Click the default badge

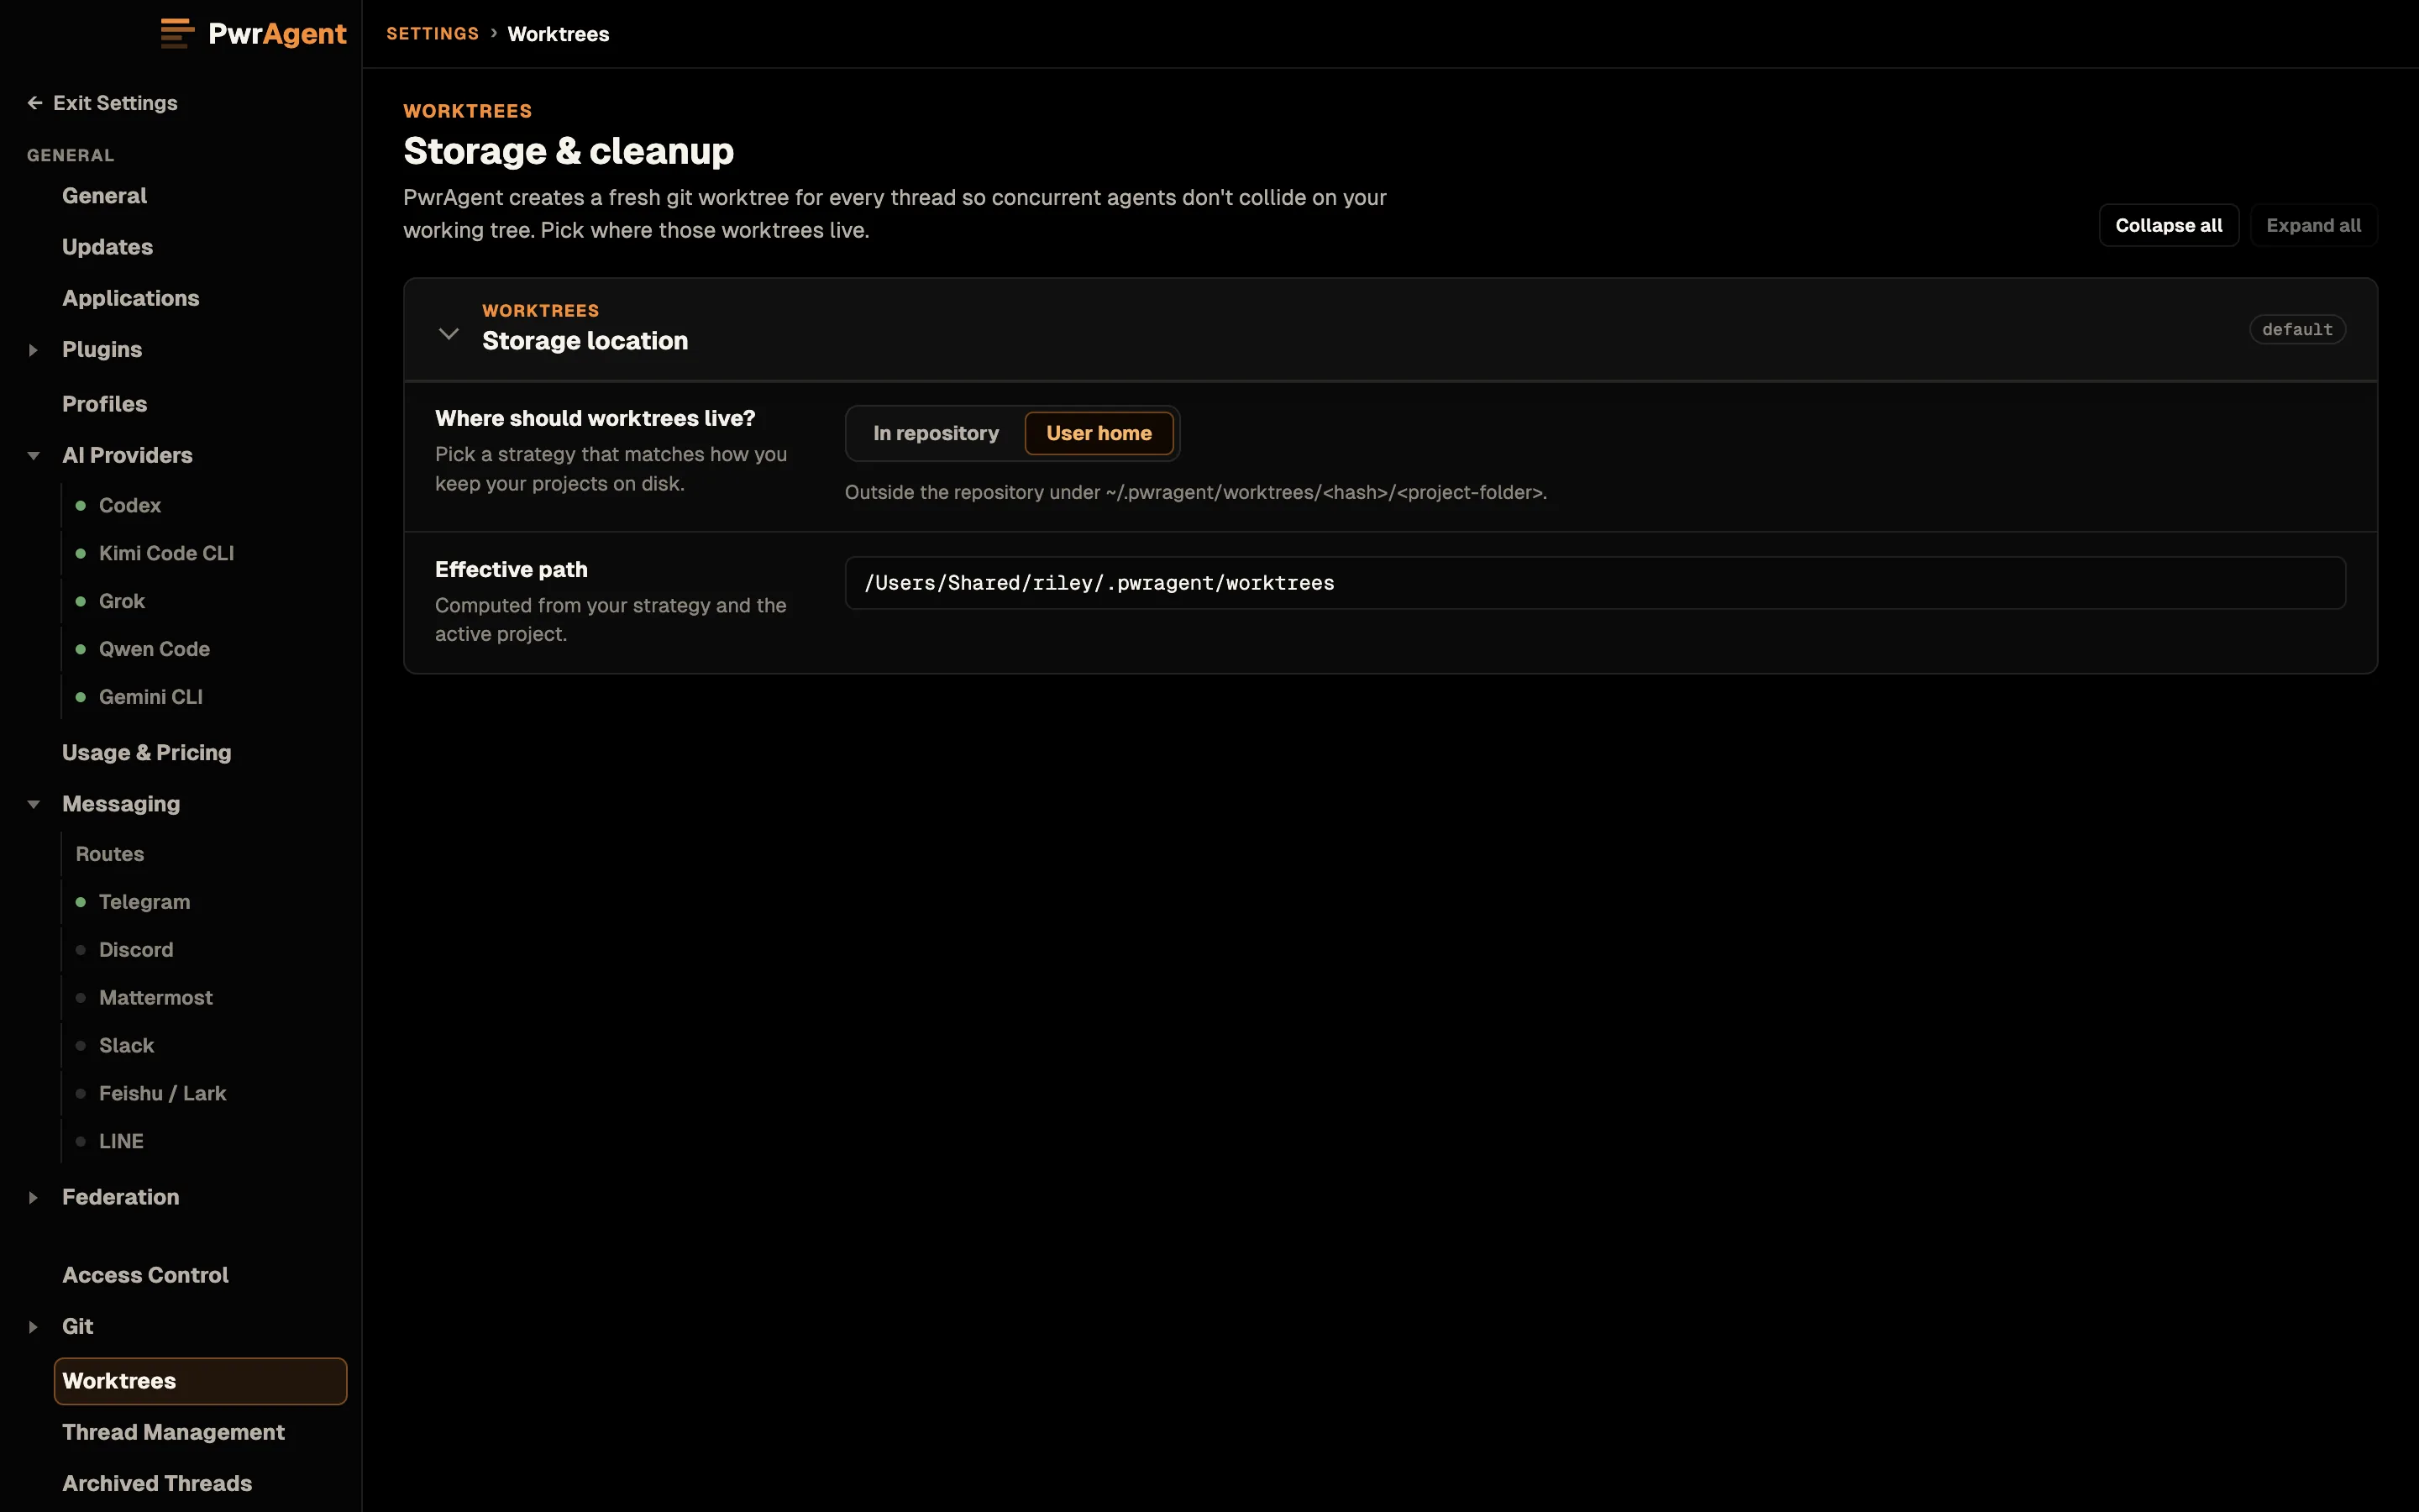click(x=2297, y=330)
